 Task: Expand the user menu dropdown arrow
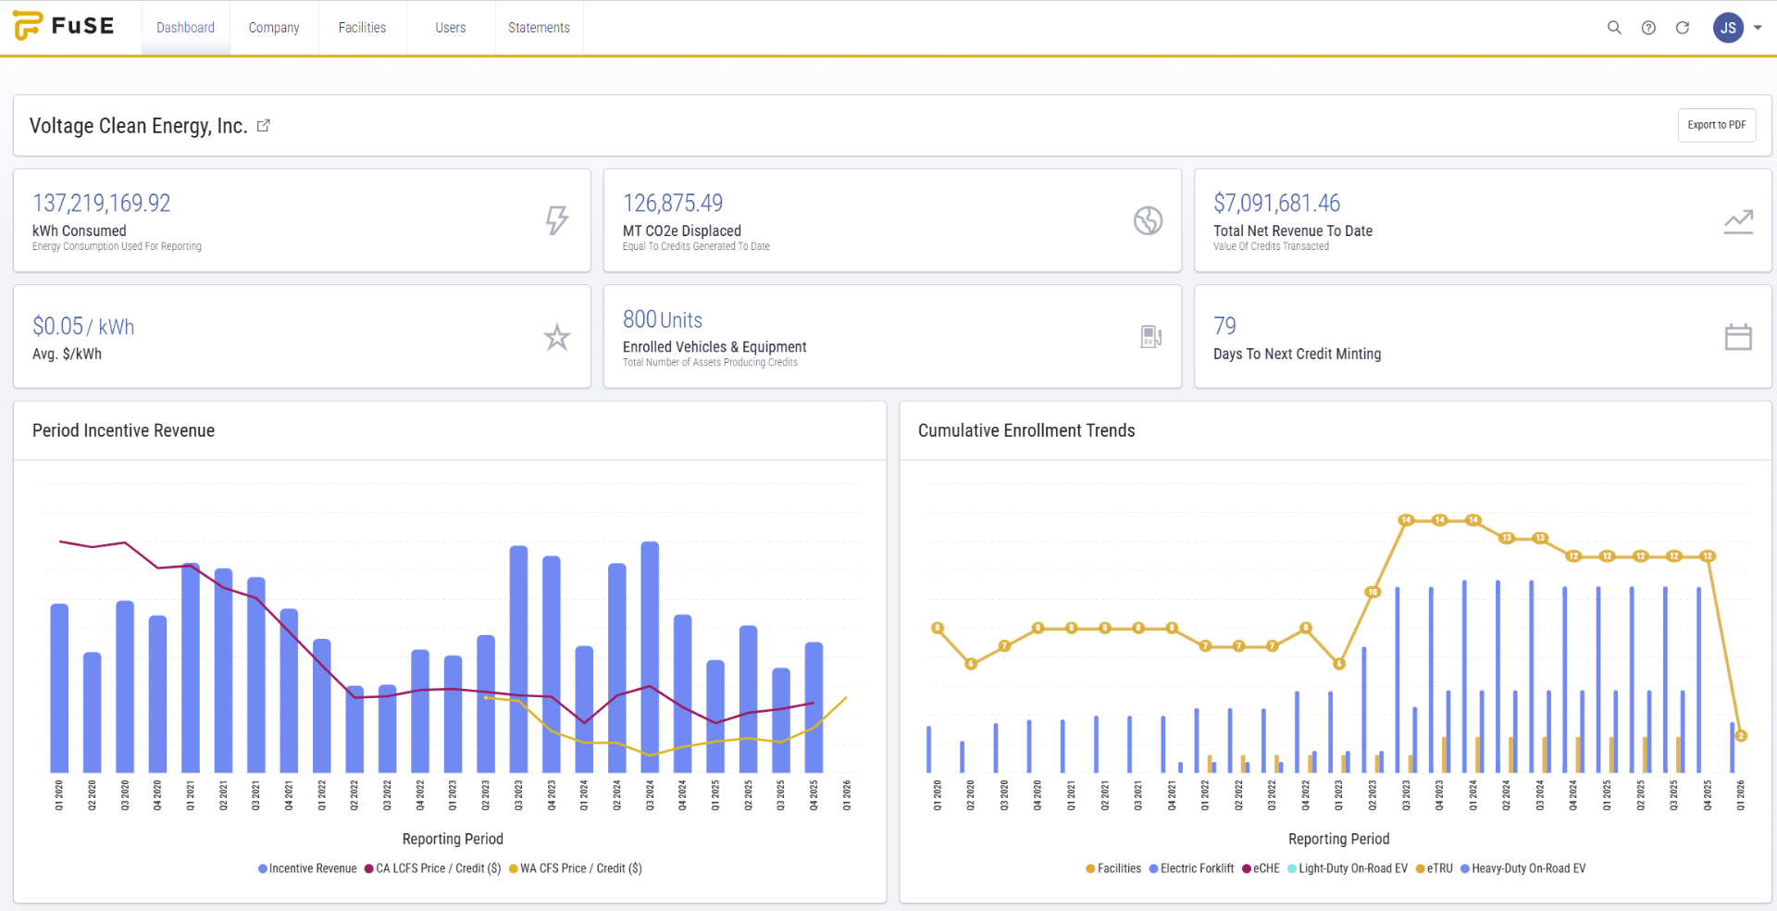[x=1758, y=28]
